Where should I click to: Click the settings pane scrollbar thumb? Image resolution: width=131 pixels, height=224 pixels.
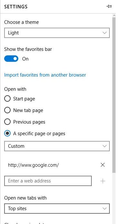[x=114, y=95]
